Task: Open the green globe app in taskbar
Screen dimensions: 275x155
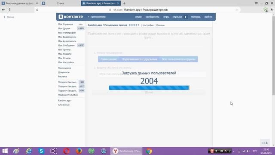Action: tap(91, 151)
